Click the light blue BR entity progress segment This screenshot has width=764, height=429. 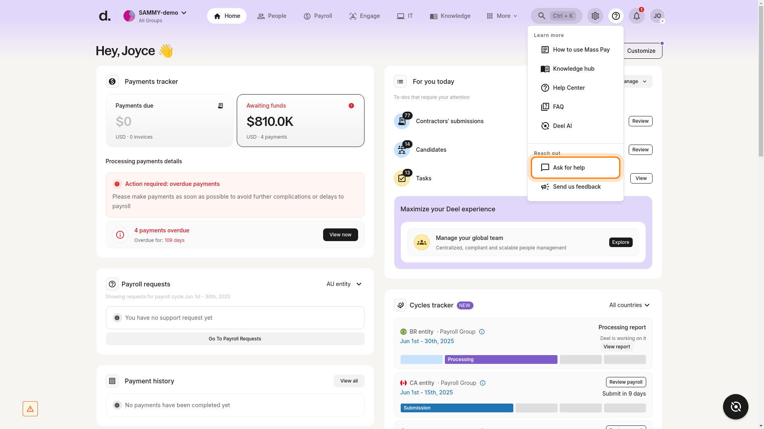[421, 359]
